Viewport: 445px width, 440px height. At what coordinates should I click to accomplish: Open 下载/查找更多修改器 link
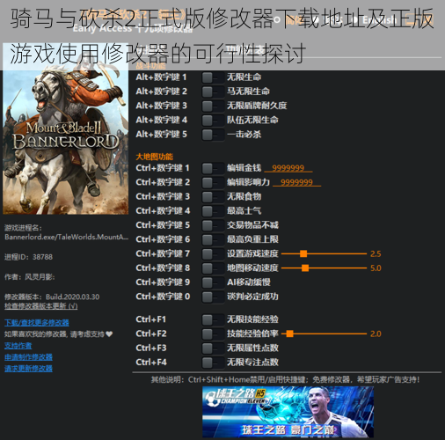[37, 323]
